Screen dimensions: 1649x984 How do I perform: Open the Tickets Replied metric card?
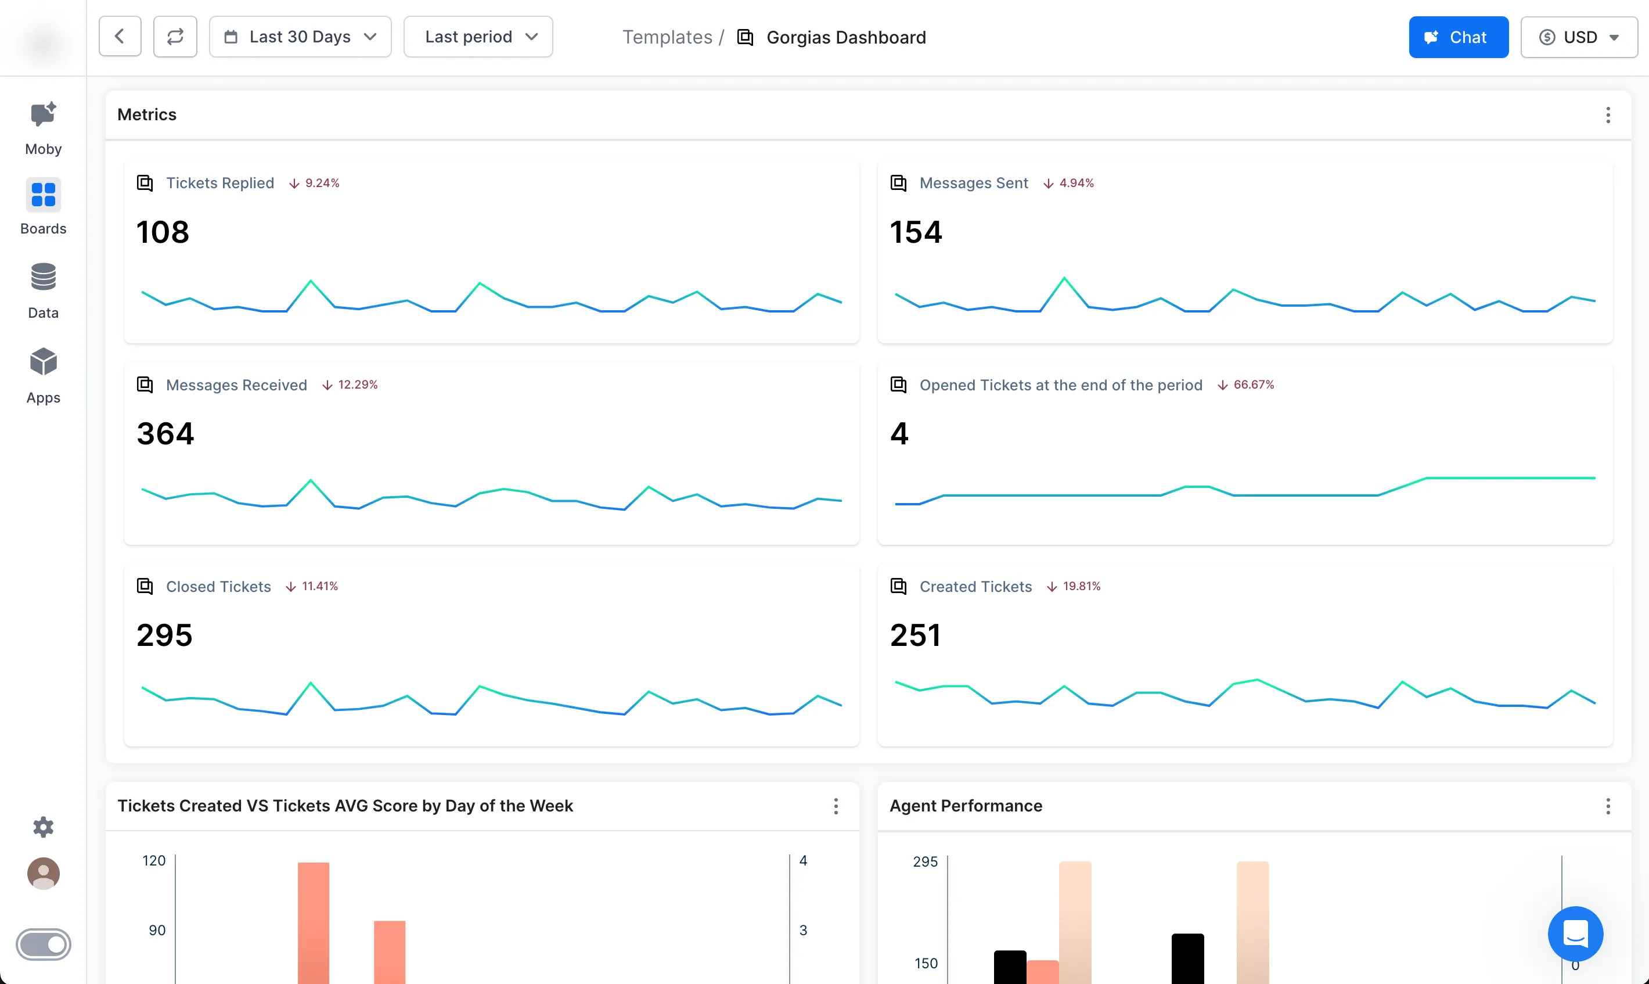[219, 183]
